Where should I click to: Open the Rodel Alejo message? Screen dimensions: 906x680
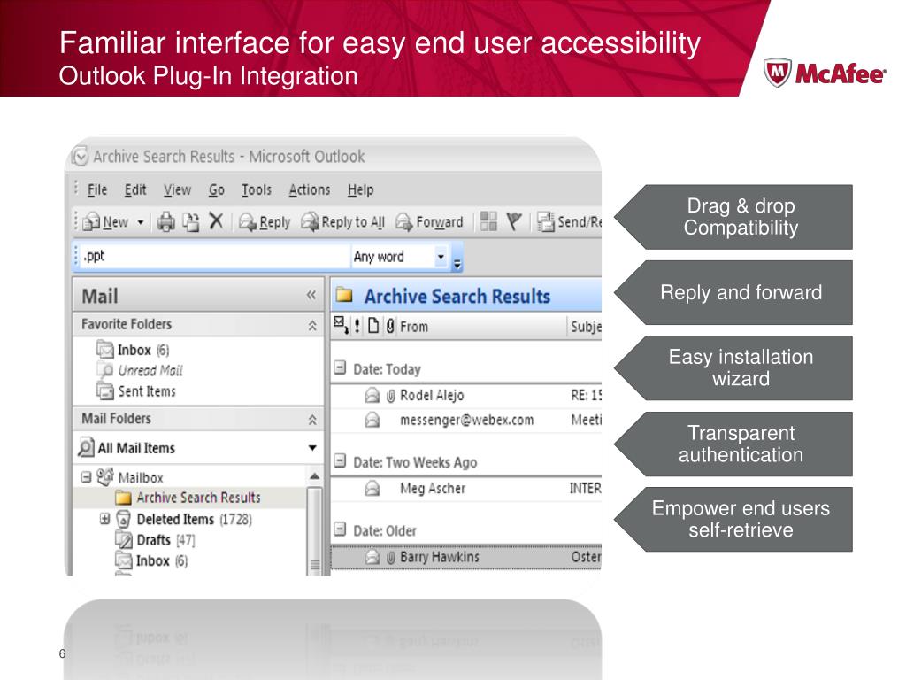click(465, 396)
